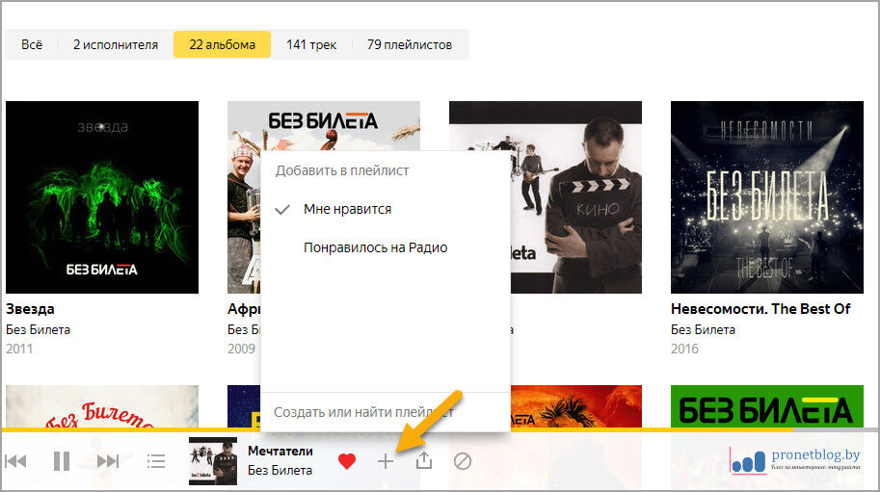Select the 22 альбома tab
Screen dimensions: 880x492
pyautogui.click(x=223, y=44)
